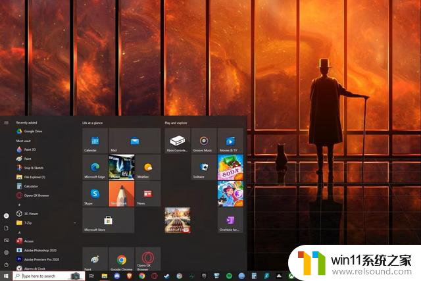The height and width of the screenshot is (281, 421).
Task: Open Documents from the Start menu rail
Action: click(x=6, y=228)
